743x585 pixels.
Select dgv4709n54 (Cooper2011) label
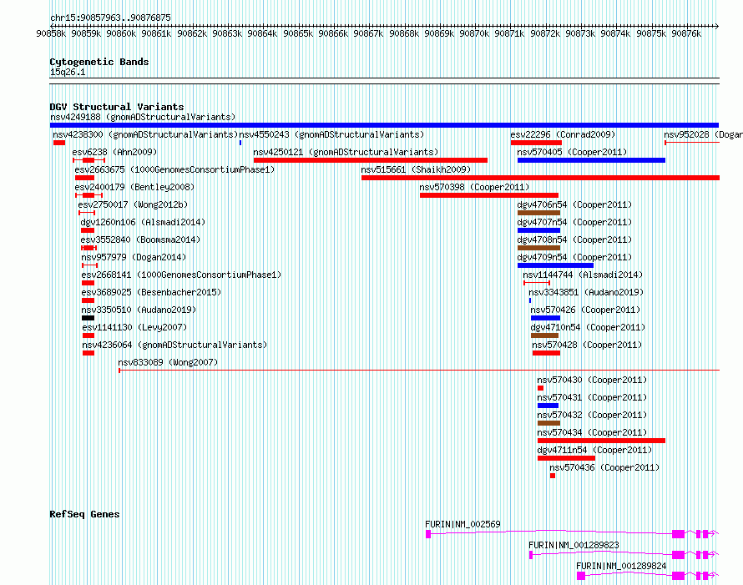pos(575,257)
